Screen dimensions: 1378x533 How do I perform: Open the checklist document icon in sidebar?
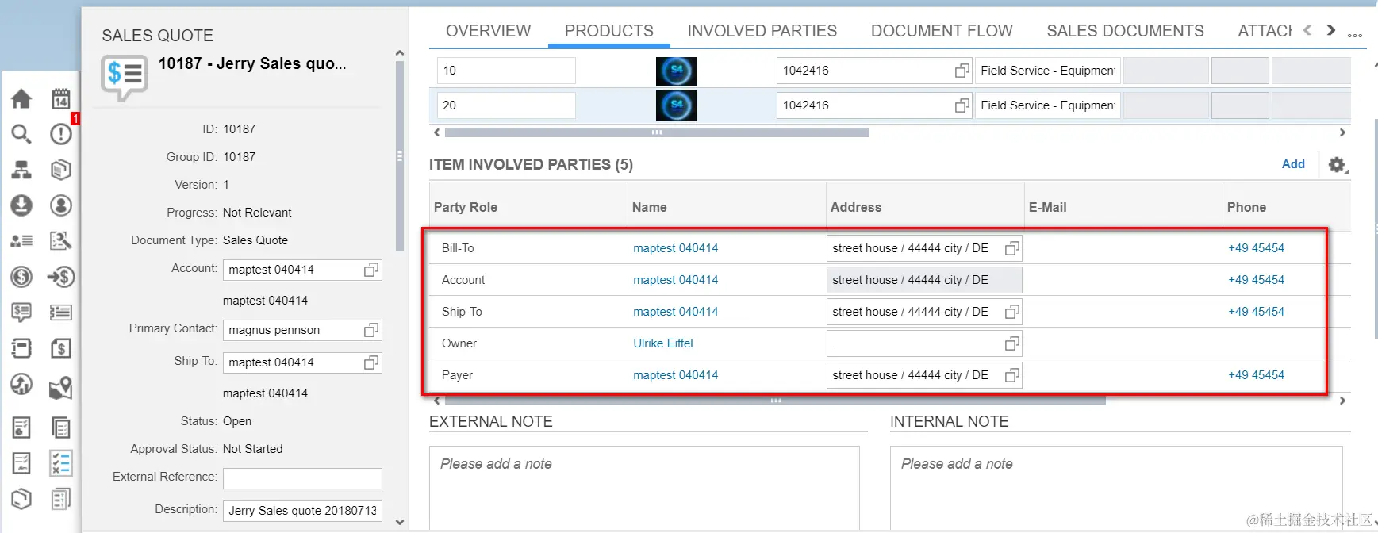point(21,428)
